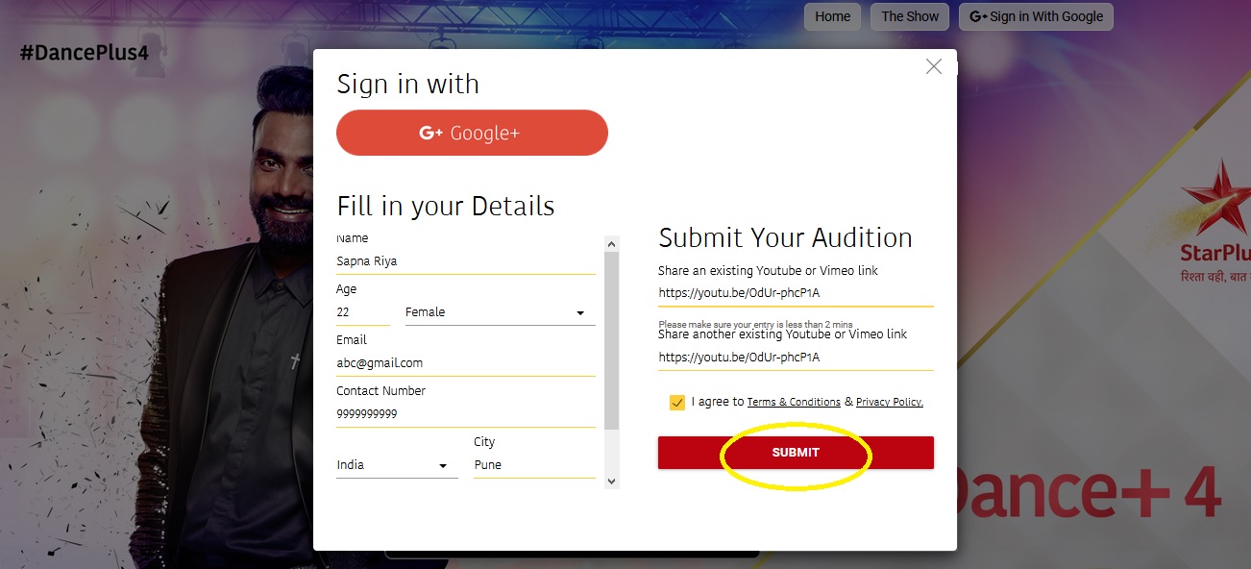The image size is (1251, 569).
Task: Focus the Email input field
Action: (465, 363)
